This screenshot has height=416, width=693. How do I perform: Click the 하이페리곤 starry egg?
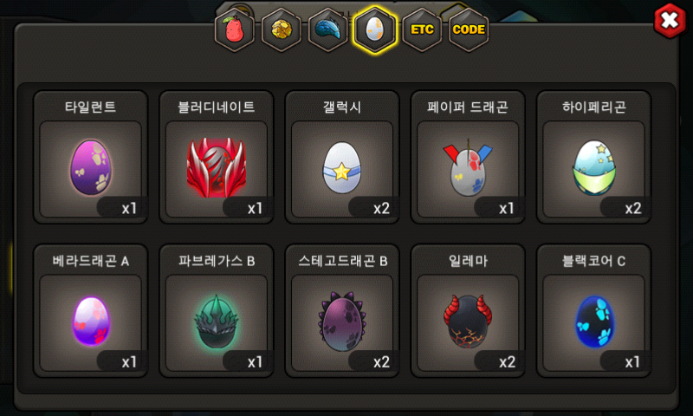point(593,167)
